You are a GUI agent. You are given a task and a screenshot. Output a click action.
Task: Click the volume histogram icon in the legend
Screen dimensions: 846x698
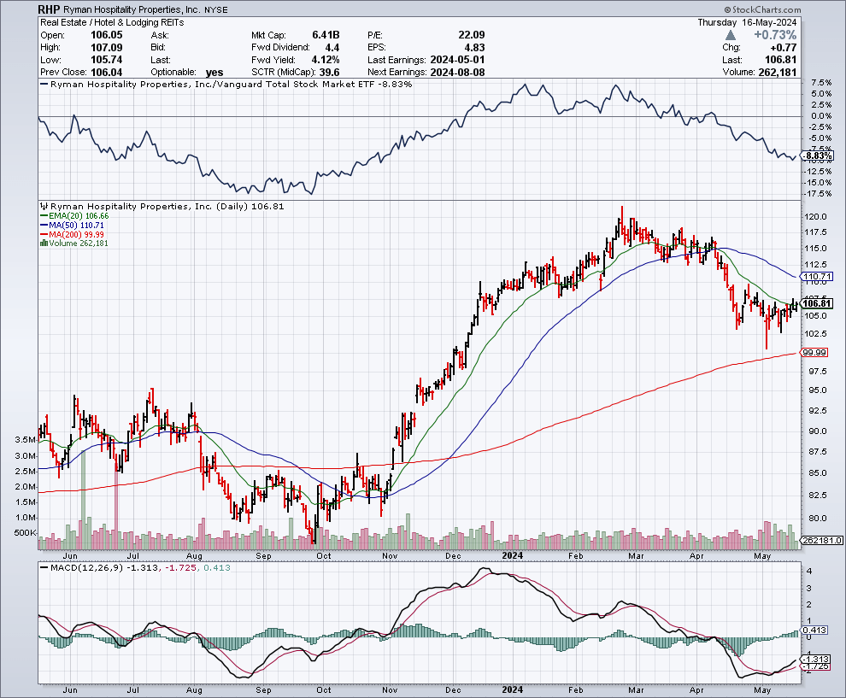[x=44, y=243]
